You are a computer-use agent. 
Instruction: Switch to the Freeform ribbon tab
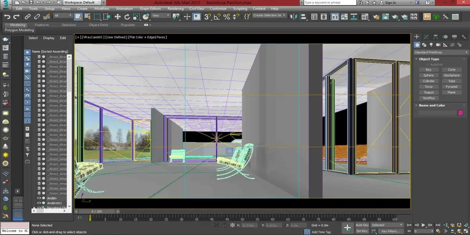42,25
